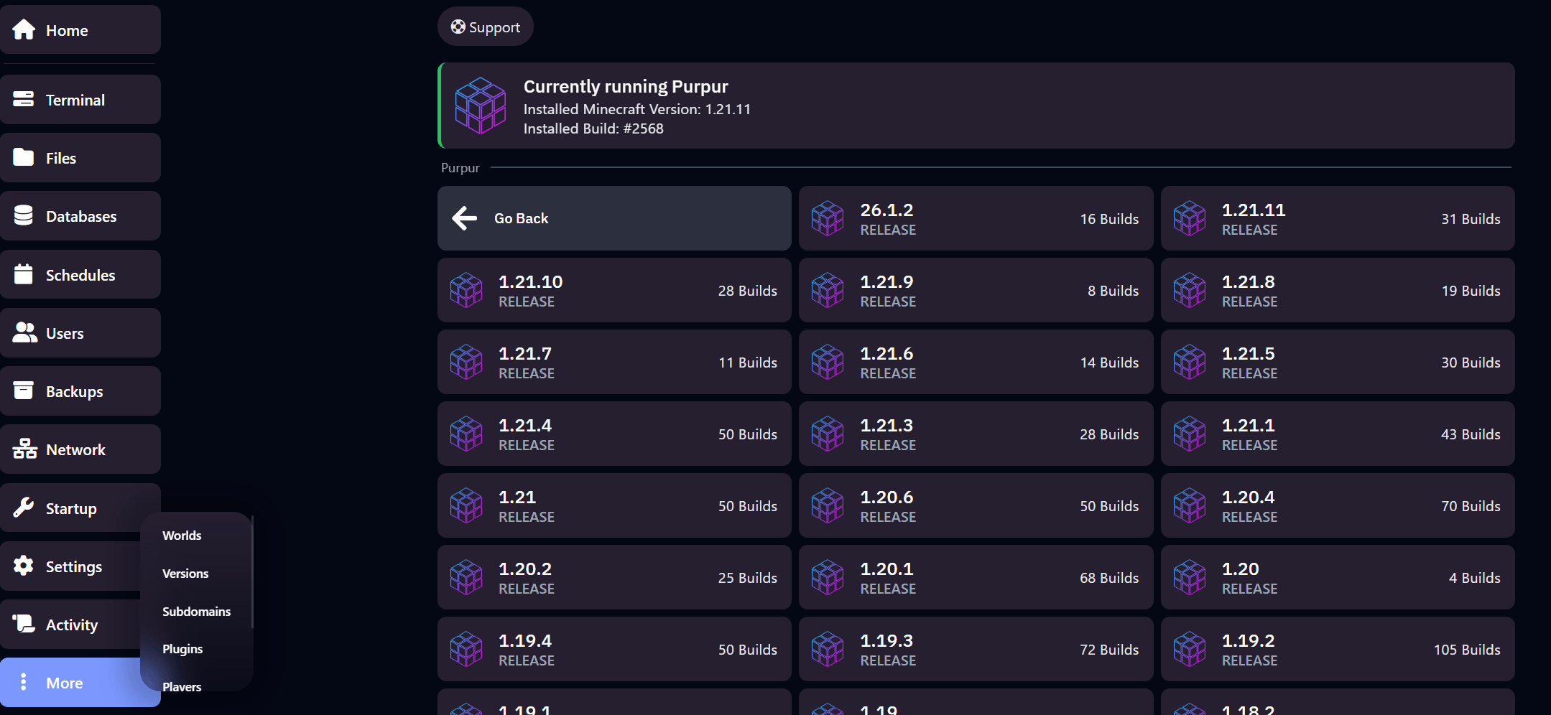Choose the 1.21 release card
This screenshot has height=715, width=1551.
pyautogui.click(x=614, y=505)
